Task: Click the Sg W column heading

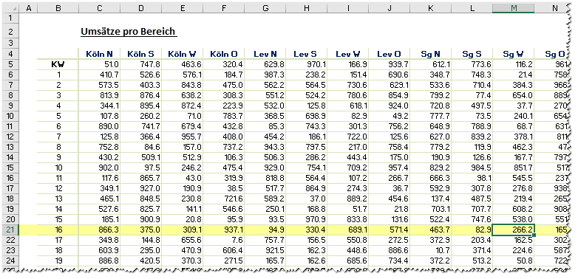Action: point(514,54)
